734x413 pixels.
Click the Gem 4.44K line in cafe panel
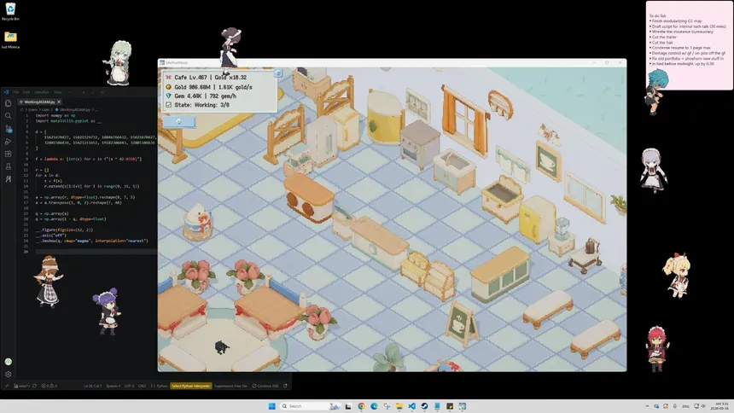pyautogui.click(x=206, y=96)
